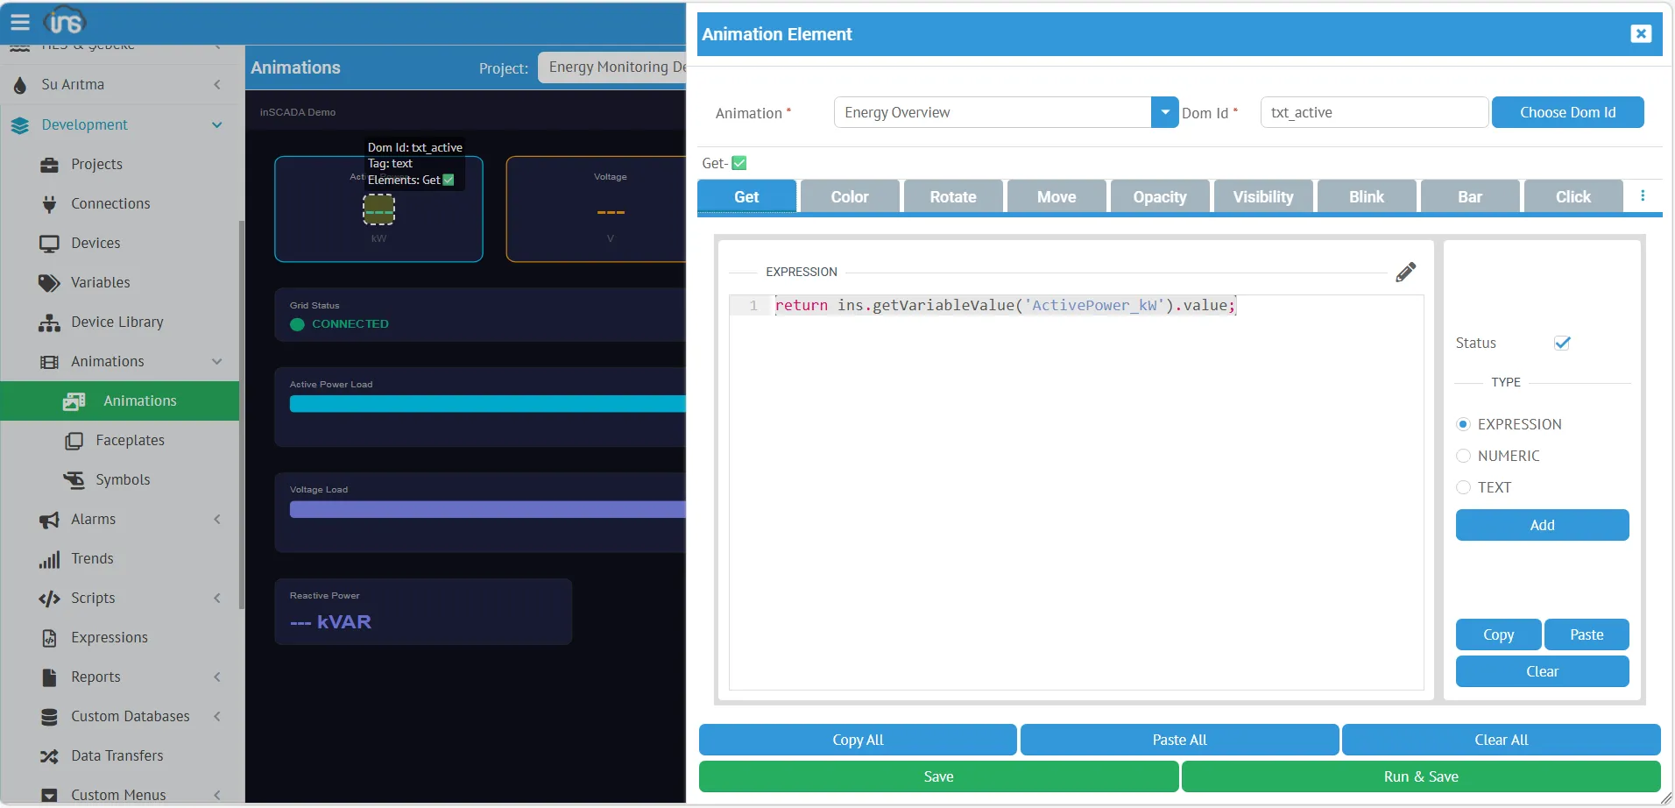Toggle the Status checkbox
Screen dimensions: 1675x808
[x=1562, y=343]
